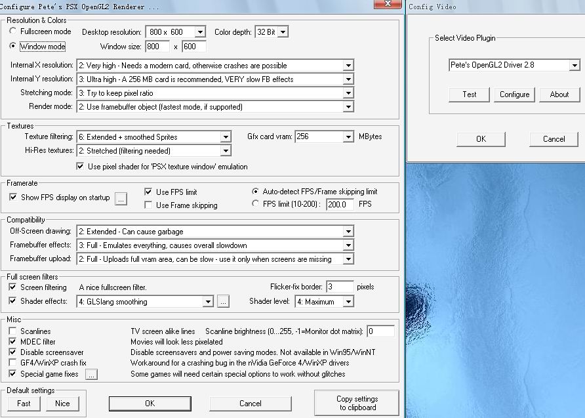Screen dimensions: 585x418
Task: Open Gfx card vram dropdown
Action: (x=348, y=137)
